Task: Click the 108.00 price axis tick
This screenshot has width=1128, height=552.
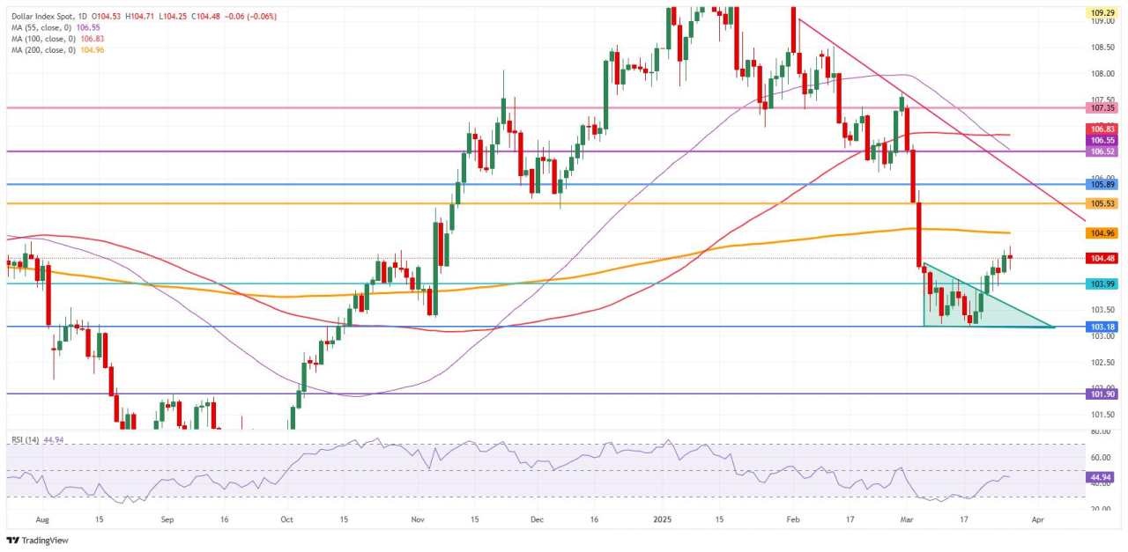Action: [1102, 74]
